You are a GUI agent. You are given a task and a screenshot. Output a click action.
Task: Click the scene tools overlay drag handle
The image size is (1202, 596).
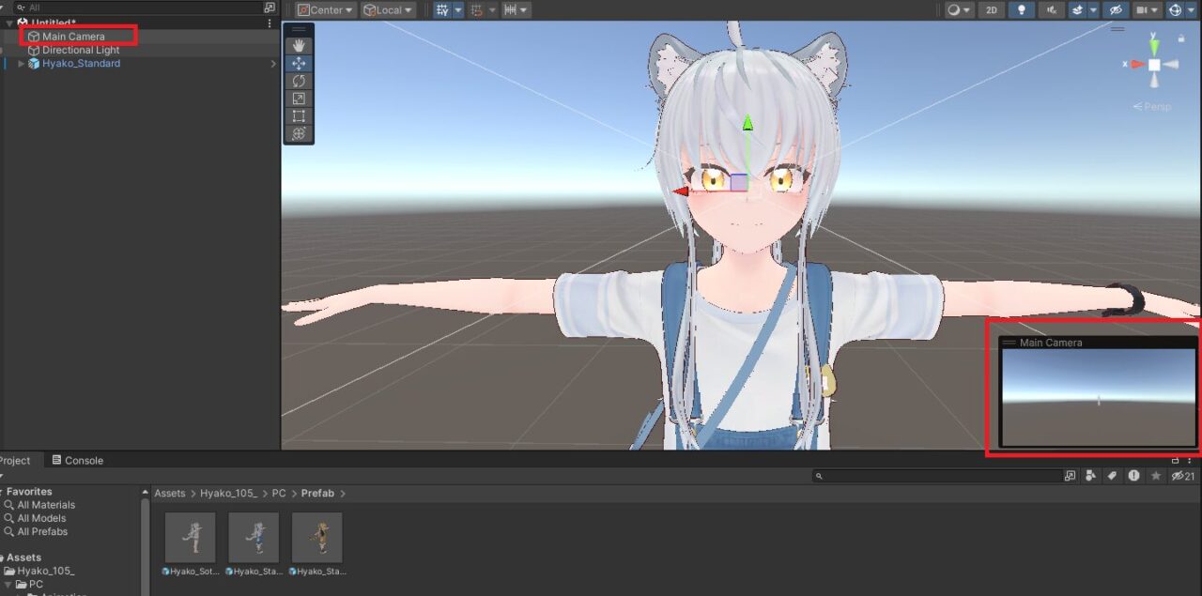point(299,30)
